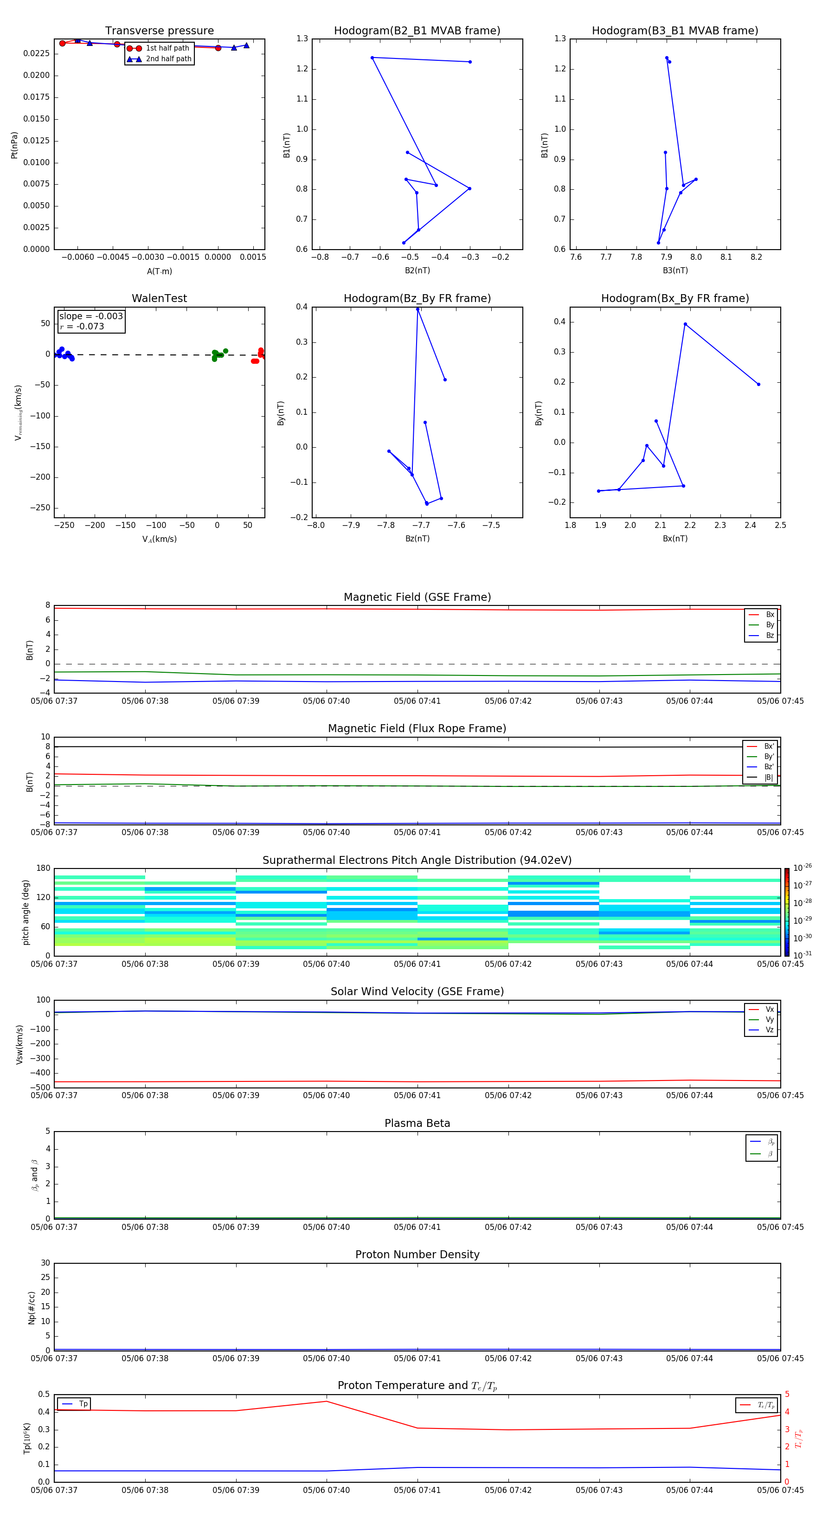
Task: Click the 'A(T·m)' x-axis label
Action: (159, 271)
